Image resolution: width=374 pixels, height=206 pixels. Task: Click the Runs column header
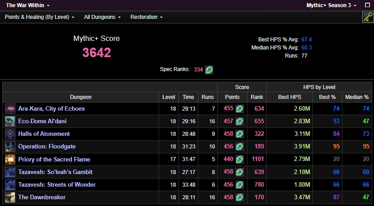click(208, 97)
